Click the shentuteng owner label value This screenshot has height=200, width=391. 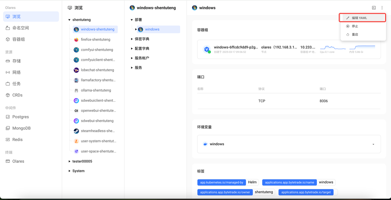click(x=264, y=192)
